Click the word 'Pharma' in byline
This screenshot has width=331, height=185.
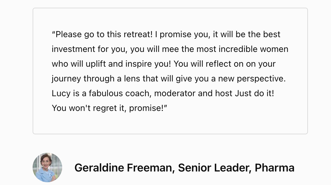click(x=274, y=168)
